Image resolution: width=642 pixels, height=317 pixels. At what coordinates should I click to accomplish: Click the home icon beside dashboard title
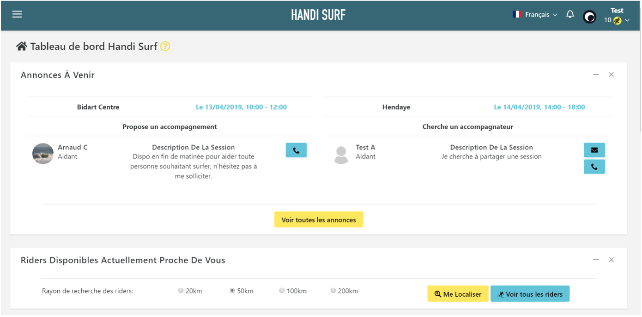pos(21,47)
